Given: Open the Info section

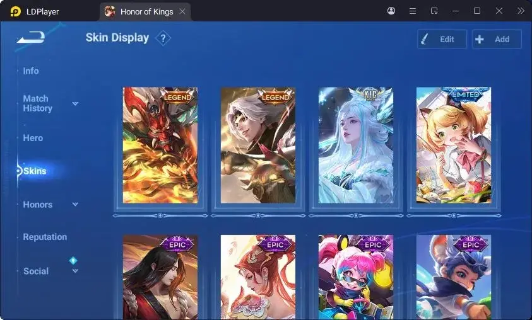Looking at the screenshot, I should [x=31, y=71].
